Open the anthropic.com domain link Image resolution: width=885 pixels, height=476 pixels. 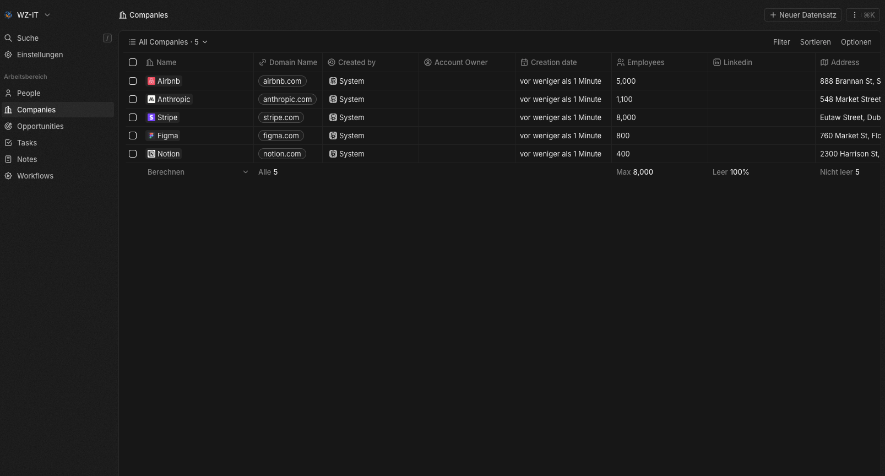pyautogui.click(x=287, y=99)
